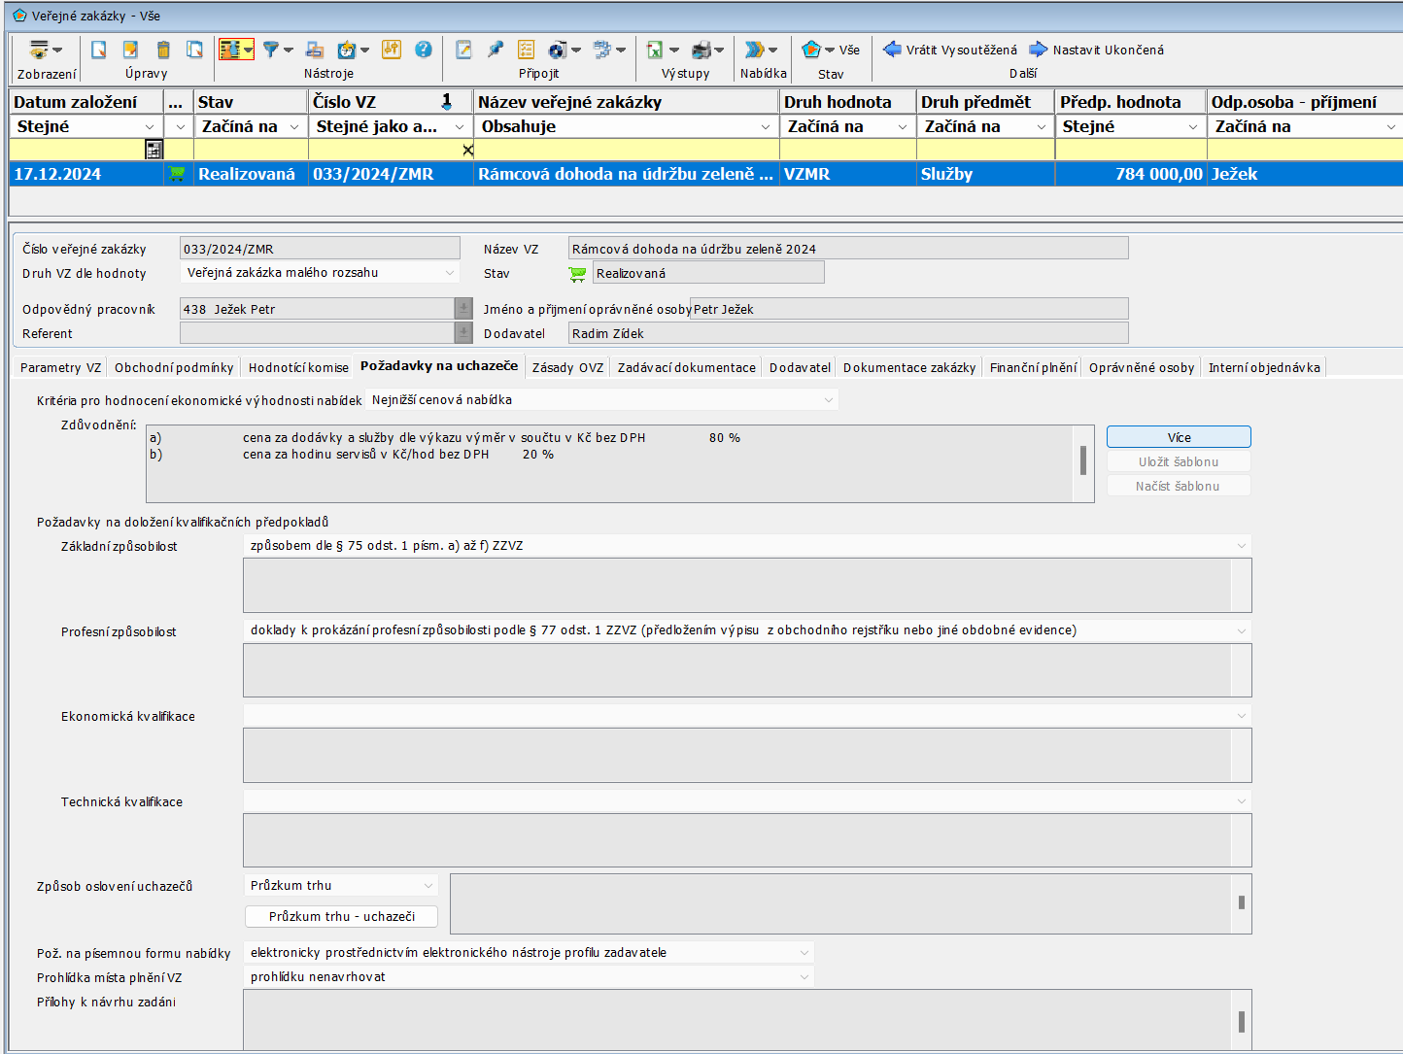The height and width of the screenshot is (1054, 1403).
Task: Click the trash can delete icon
Action: point(163,50)
